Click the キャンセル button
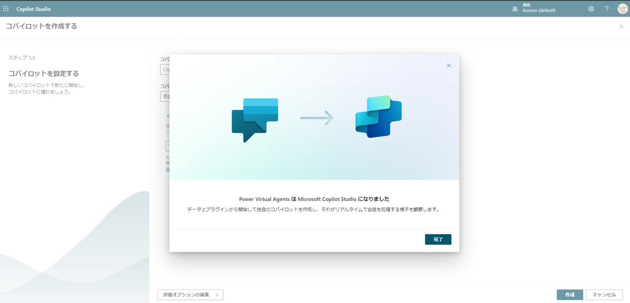This screenshot has width=630, height=303. click(x=604, y=295)
